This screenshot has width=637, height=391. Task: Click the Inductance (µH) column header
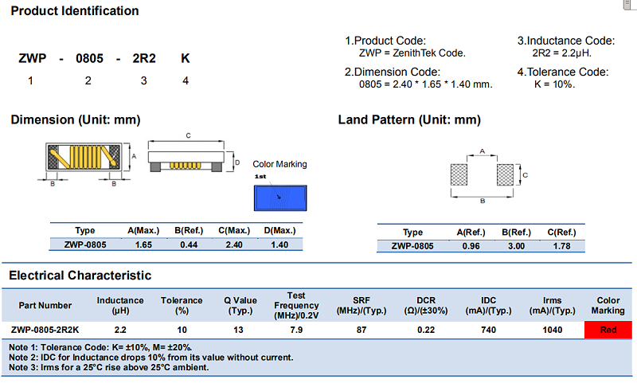120,306
